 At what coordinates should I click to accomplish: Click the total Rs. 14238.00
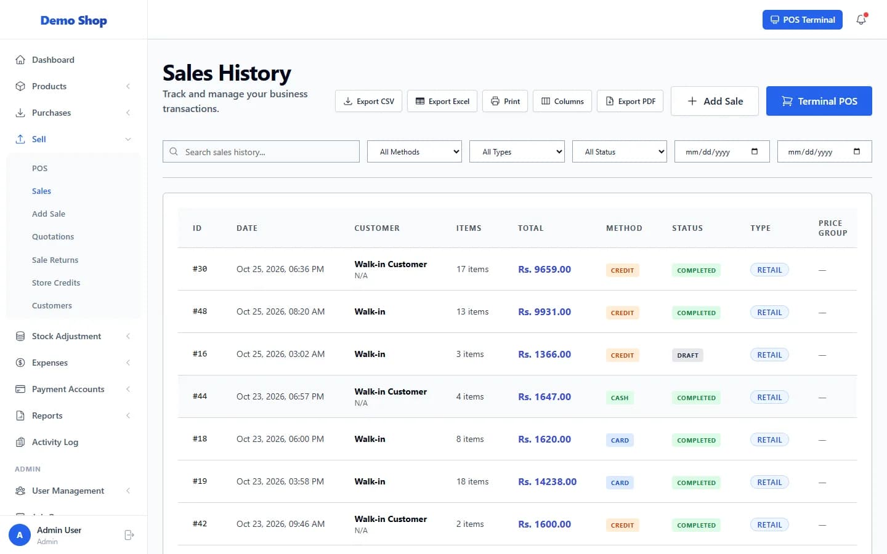coord(548,481)
